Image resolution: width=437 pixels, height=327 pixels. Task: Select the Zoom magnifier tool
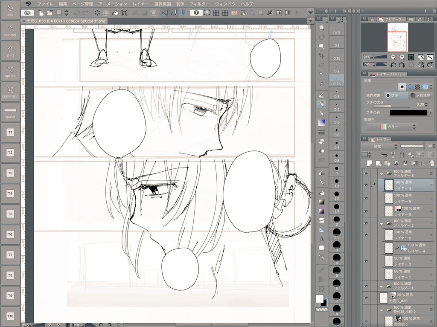(x=322, y=28)
